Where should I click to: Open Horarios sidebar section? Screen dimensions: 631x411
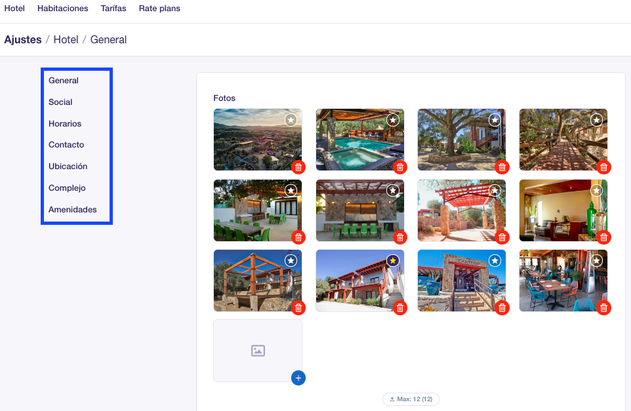coord(65,124)
